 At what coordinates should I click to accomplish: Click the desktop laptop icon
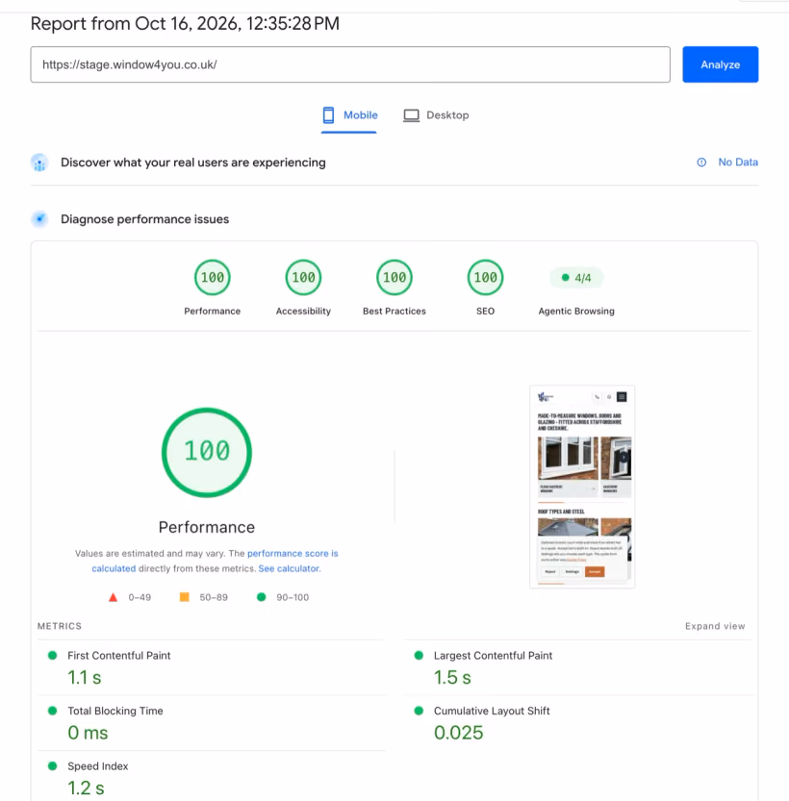(412, 115)
